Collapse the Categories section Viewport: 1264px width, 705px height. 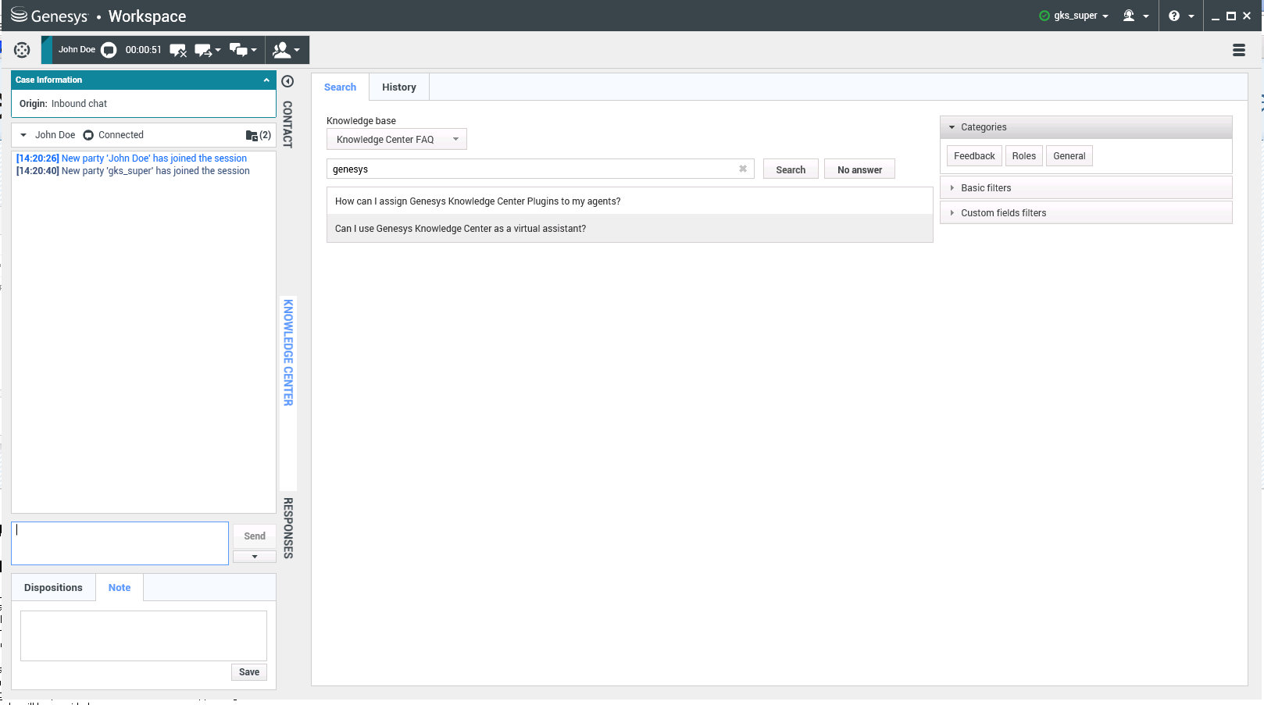1086,127
